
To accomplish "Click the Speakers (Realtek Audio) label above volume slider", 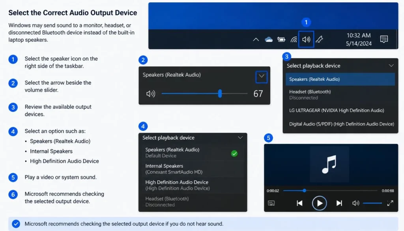I will coord(172,75).
